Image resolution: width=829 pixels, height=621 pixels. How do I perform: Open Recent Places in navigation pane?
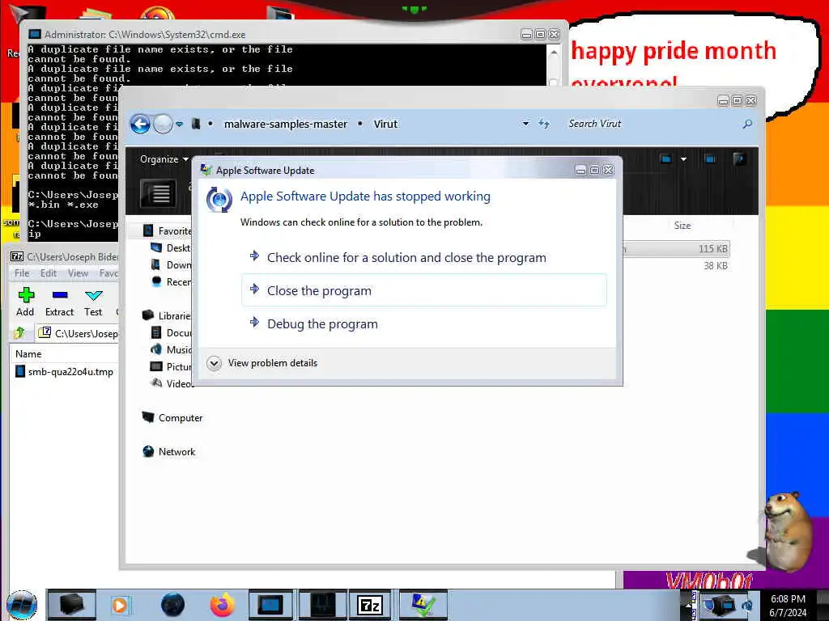pos(172,282)
